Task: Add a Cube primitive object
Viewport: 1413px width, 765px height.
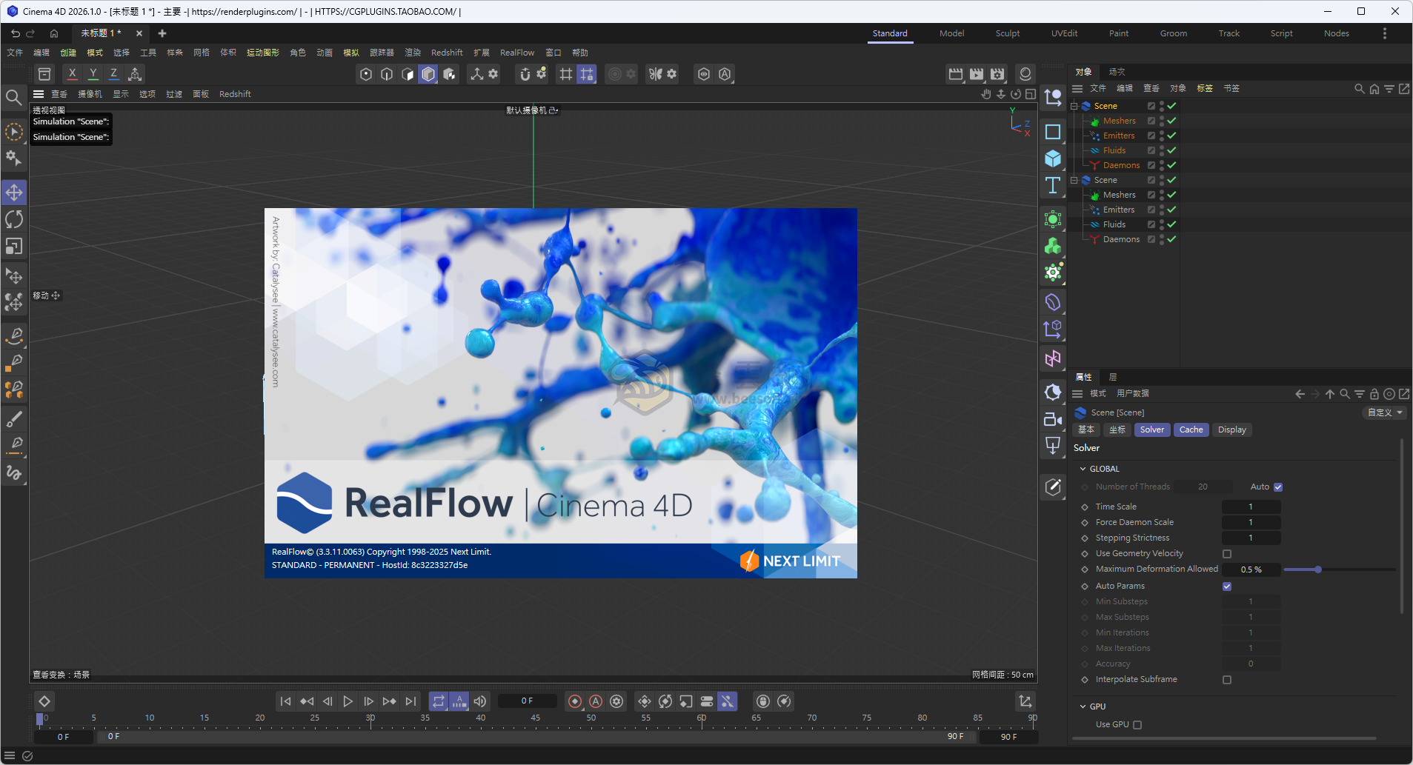Action: pyautogui.click(x=1053, y=158)
